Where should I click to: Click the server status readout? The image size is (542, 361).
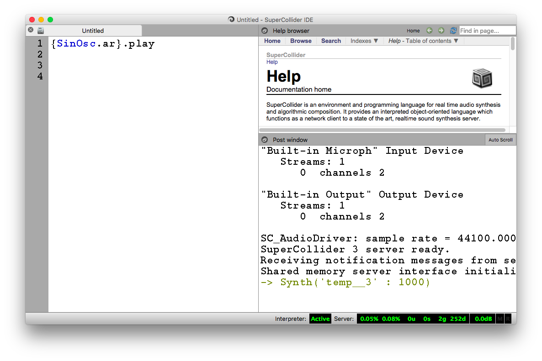[x=413, y=319]
